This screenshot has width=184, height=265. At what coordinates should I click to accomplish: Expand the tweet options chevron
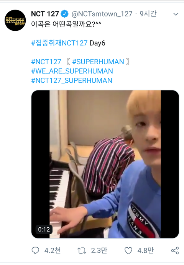coord(176,14)
